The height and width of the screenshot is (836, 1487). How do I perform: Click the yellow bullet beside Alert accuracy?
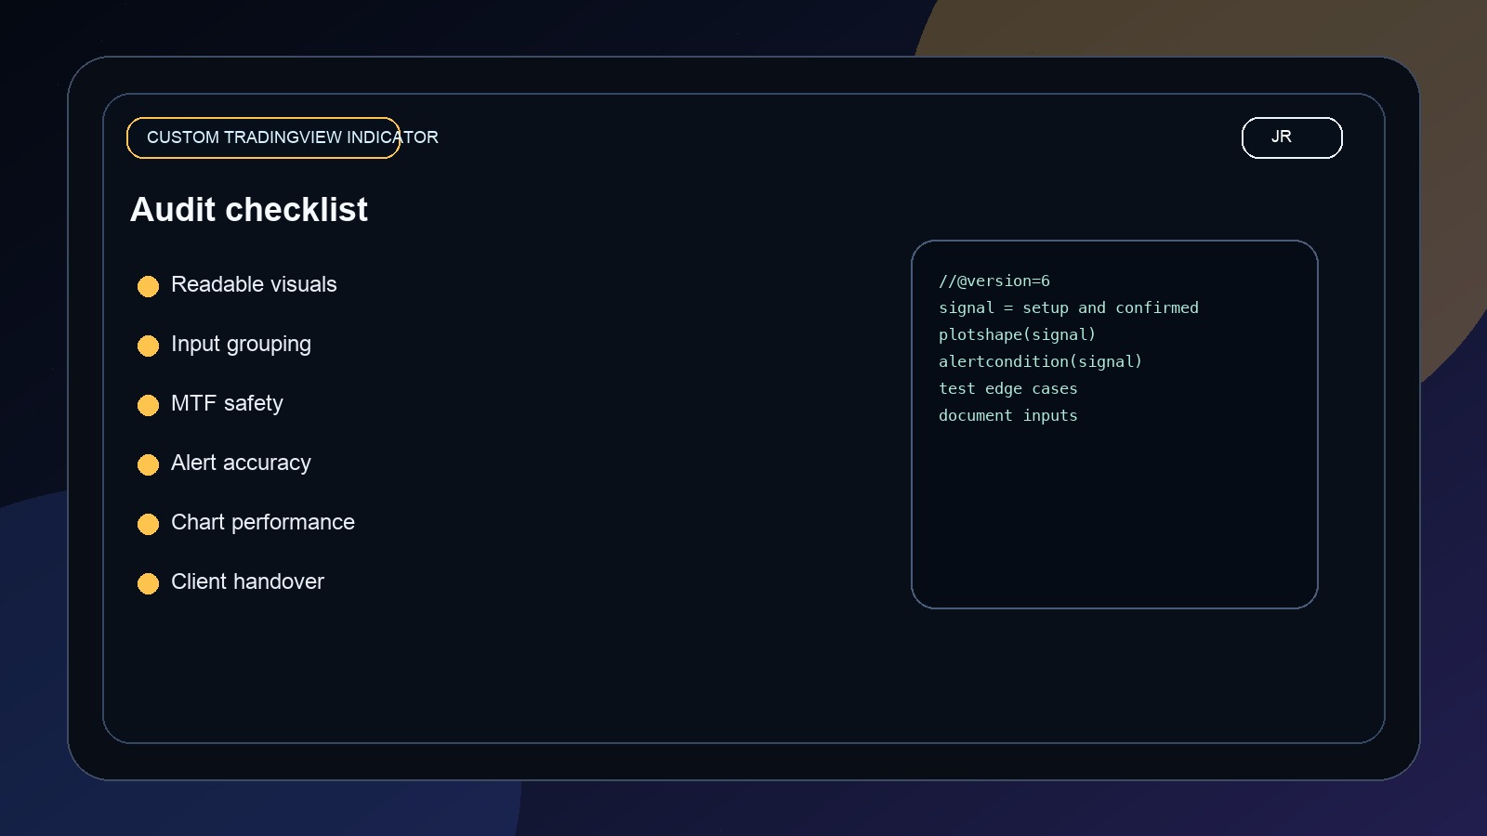[x=148, y=464]
